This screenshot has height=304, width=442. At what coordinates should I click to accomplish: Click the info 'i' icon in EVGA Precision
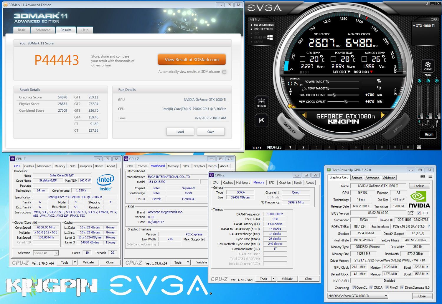(x=427, y=4)
